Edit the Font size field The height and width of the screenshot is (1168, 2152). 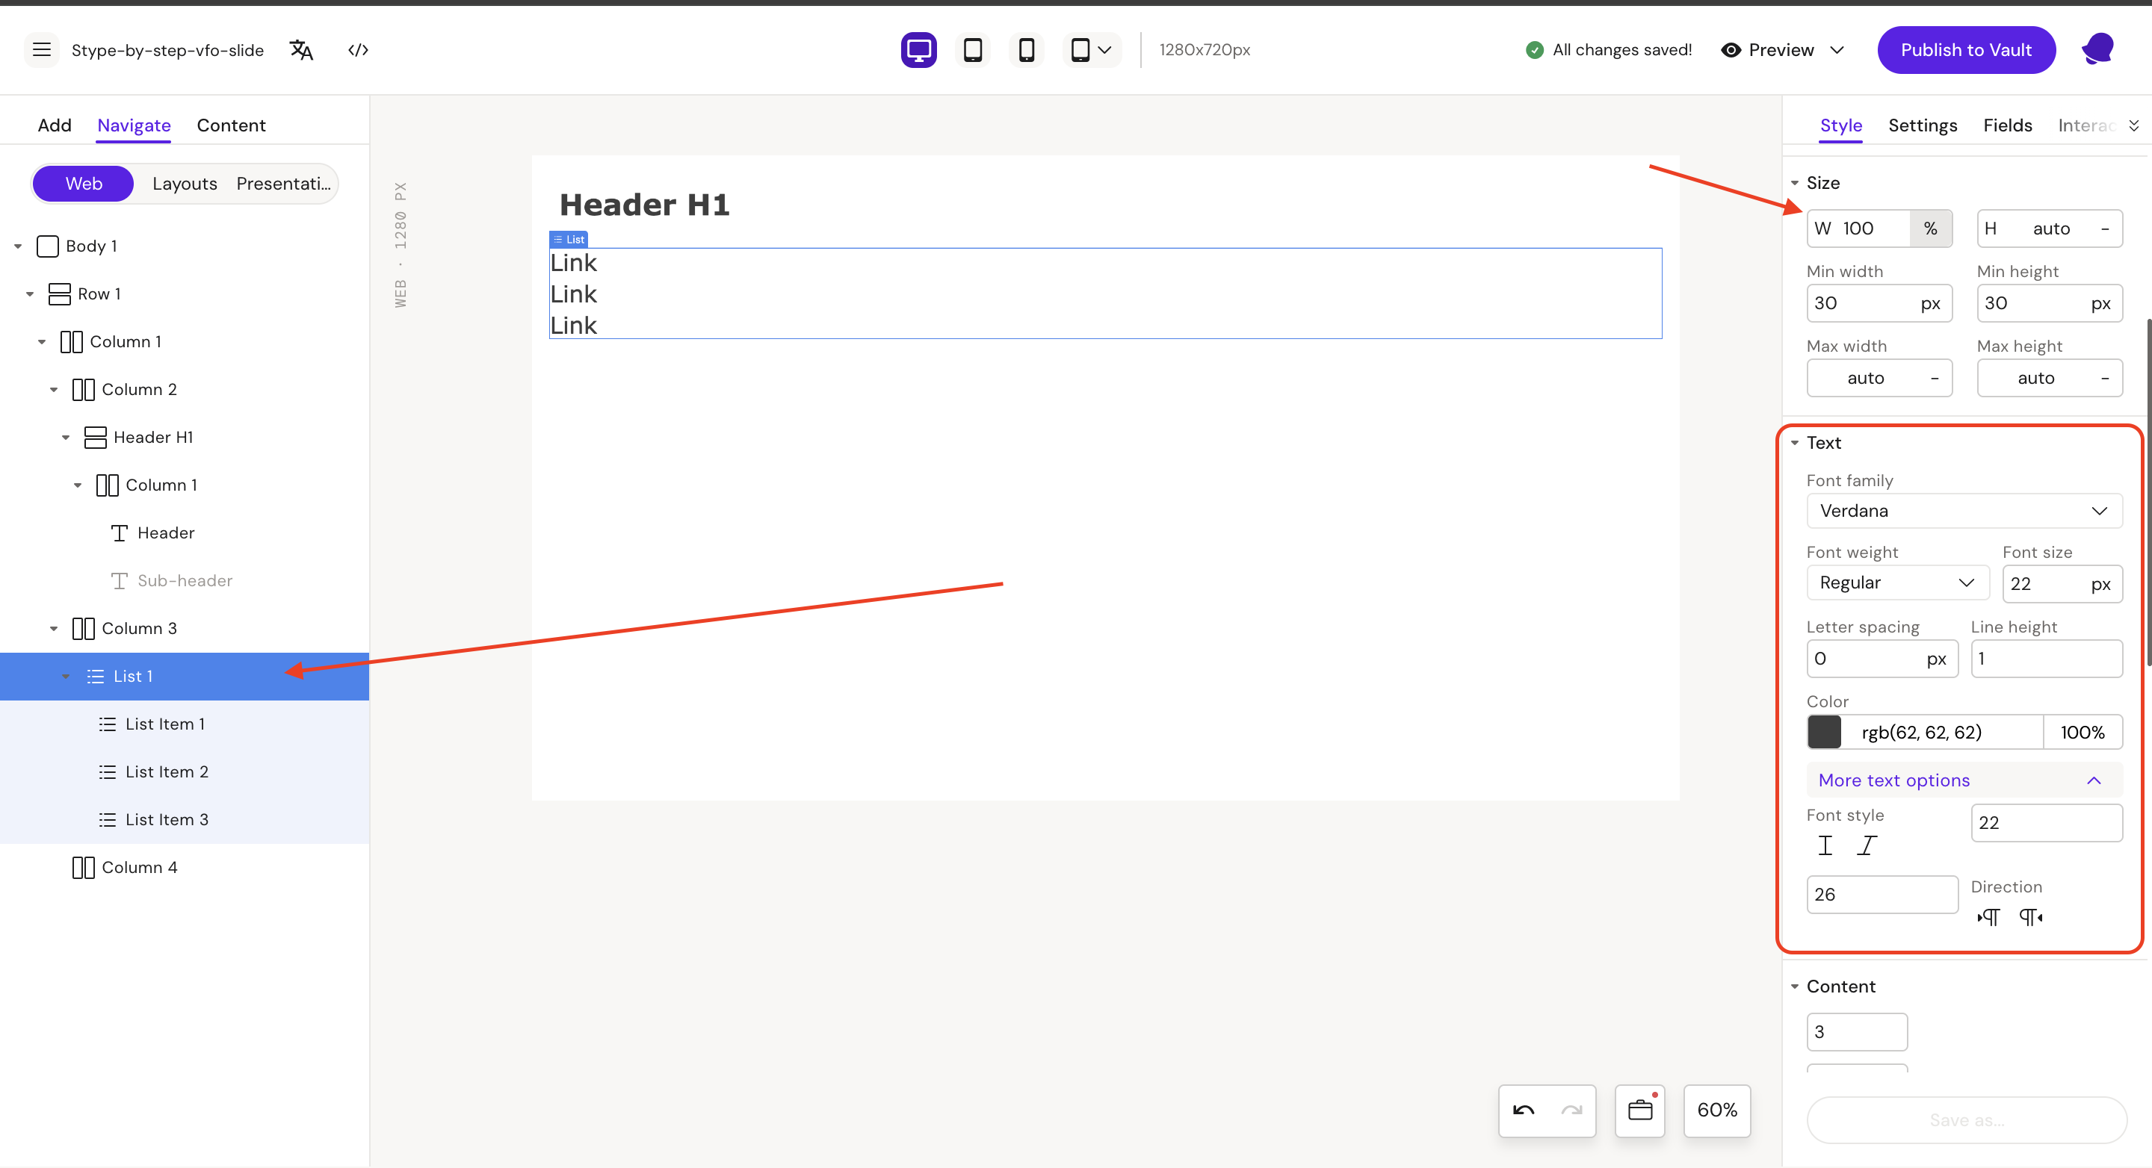click(2062, 583)
